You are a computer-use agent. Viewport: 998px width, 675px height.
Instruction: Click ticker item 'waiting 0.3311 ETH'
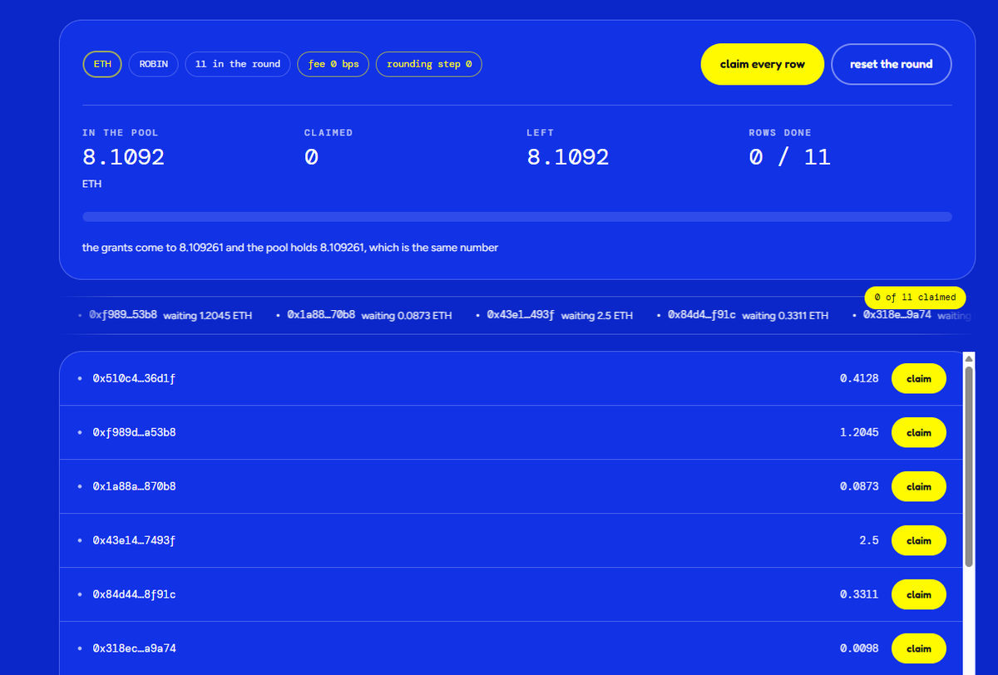tap(785, 316)
